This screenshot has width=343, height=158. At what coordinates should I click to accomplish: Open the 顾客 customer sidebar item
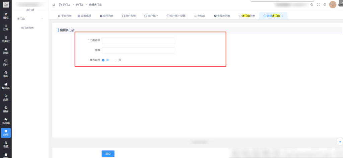click(x=6, y=109)
